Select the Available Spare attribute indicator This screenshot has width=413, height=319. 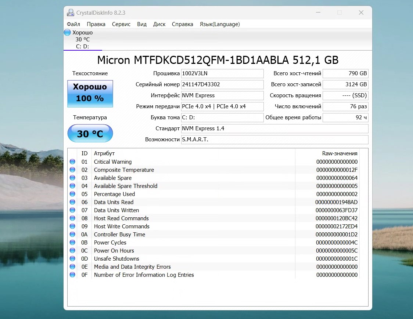coord(72,178)
